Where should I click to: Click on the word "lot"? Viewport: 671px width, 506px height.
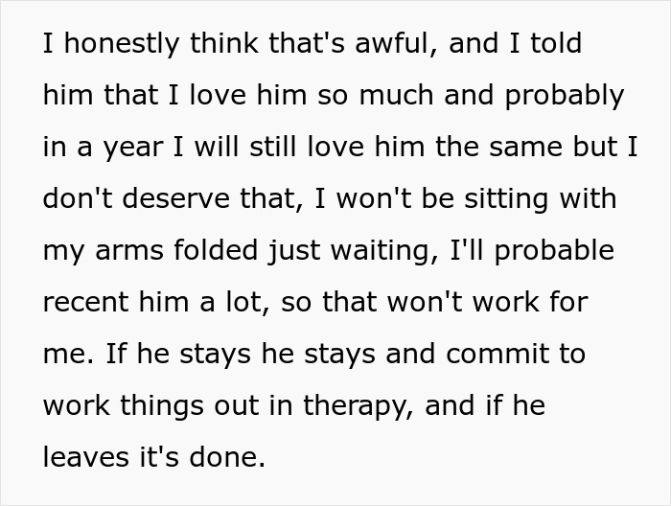tap(248, 303)
